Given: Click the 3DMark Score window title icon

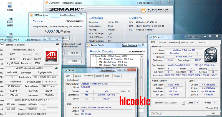Looking at the screenshot, I should click(x=32, y=15).
